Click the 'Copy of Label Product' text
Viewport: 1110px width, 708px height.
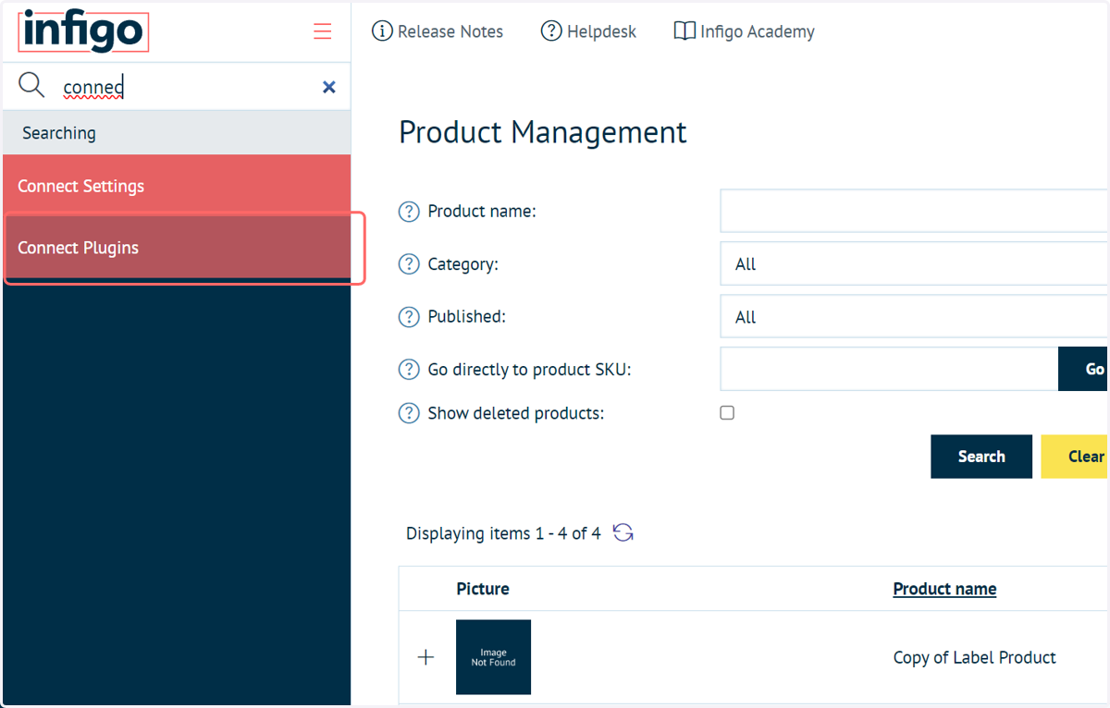tap(974, 657)
